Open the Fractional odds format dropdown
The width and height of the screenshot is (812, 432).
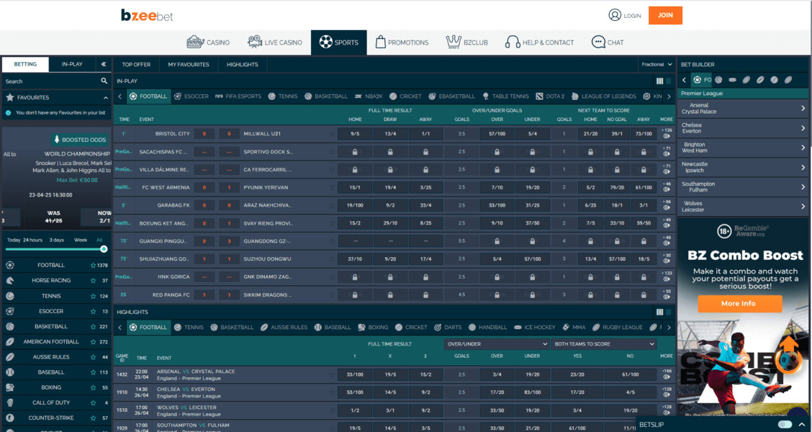(x=657, y=64)
